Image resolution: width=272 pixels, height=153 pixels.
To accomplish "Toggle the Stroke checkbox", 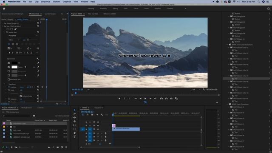I will point(8,67).
